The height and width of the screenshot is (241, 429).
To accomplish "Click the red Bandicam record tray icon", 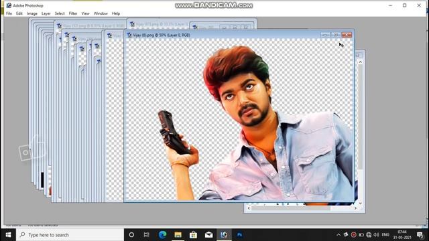I will click(x=353, y=235).
